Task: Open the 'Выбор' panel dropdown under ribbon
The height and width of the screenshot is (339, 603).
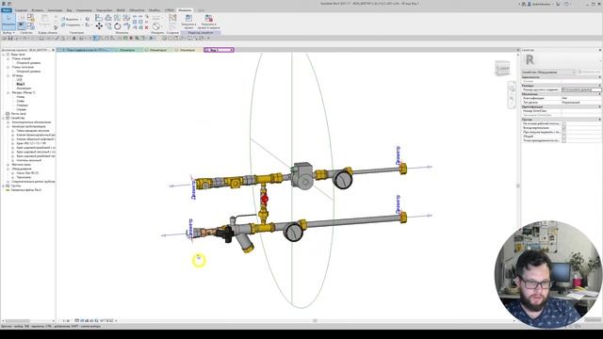Action: [x=8, y=33]
